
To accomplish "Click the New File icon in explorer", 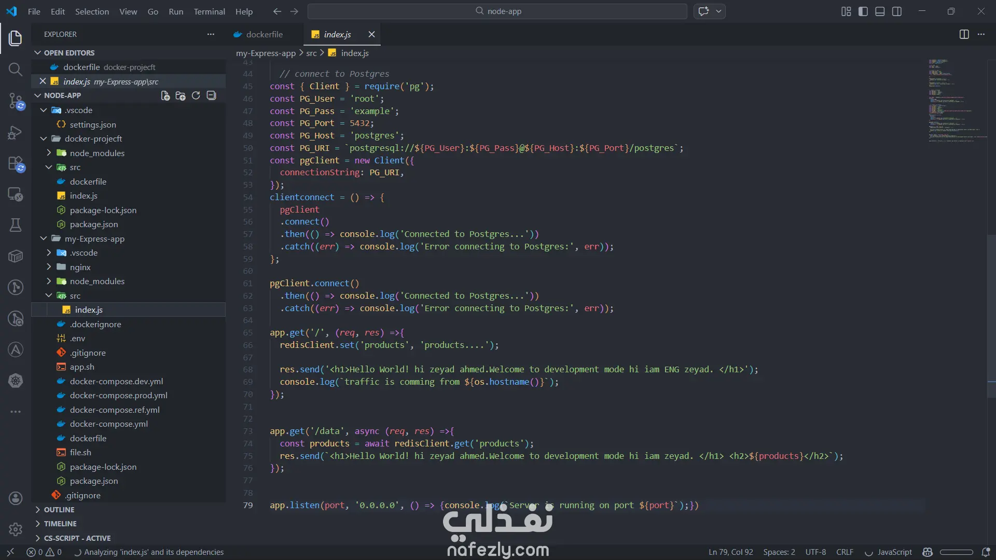I will click(165, 95).
